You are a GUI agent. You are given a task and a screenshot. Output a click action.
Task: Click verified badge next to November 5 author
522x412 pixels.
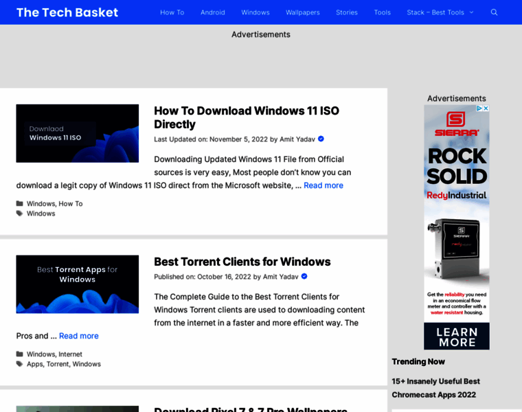point(321,139)
